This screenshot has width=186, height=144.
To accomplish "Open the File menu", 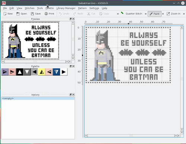I will 5,8.
